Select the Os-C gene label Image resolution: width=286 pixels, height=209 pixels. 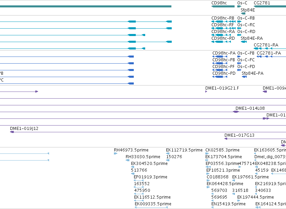pos(242,3)
